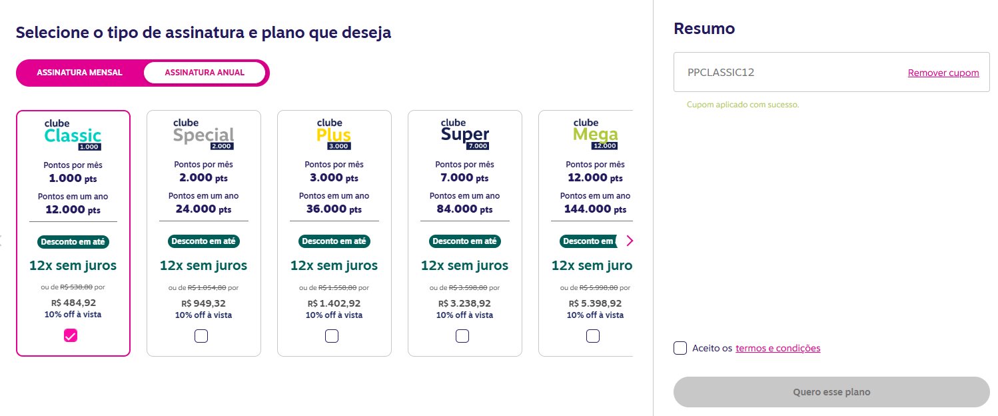Image resolution: width=998 pixels, height=416 pixels.
Task: Show next plans with the right carousel arrow
Action: (630, 241)
